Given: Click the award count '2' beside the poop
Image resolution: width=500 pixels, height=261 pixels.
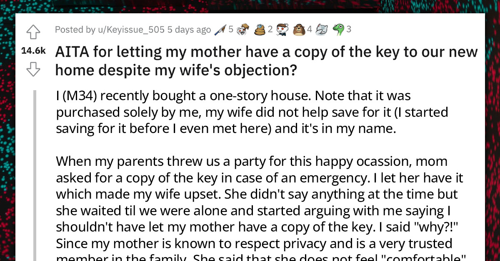Looking at the screenshot, I should coord(270,29).
